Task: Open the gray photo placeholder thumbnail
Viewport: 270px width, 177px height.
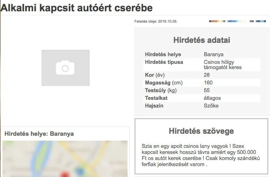Action: [65, 67]
